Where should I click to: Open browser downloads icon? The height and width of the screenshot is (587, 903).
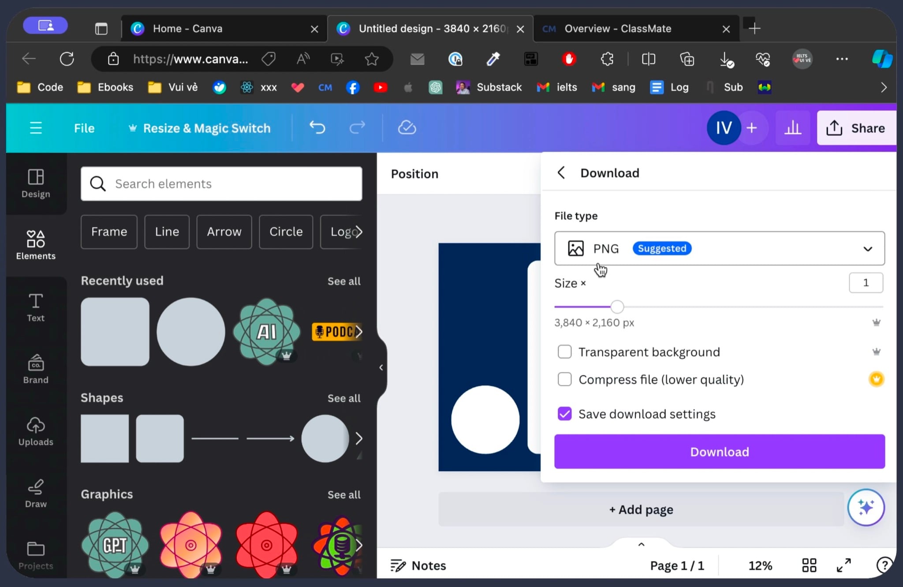pos(726,59)
